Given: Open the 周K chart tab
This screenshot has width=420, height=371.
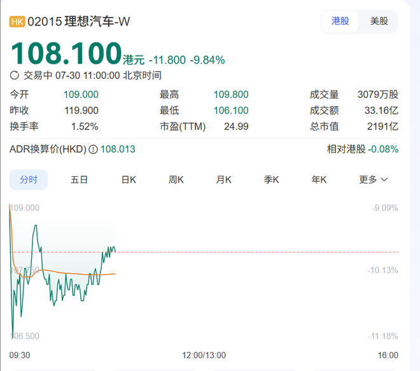Looking at the screenshot, I should pos(176,179).
